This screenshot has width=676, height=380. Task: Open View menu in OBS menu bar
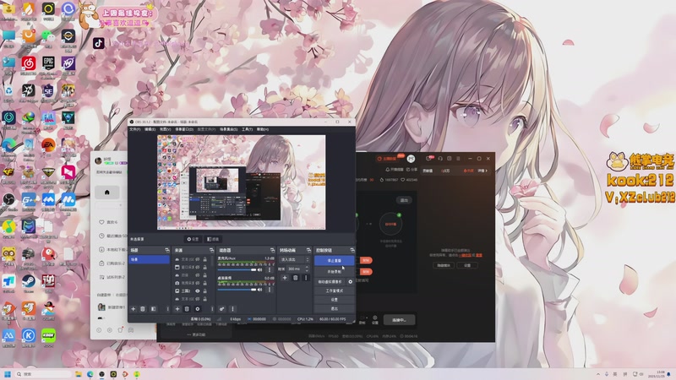(165, 129)
